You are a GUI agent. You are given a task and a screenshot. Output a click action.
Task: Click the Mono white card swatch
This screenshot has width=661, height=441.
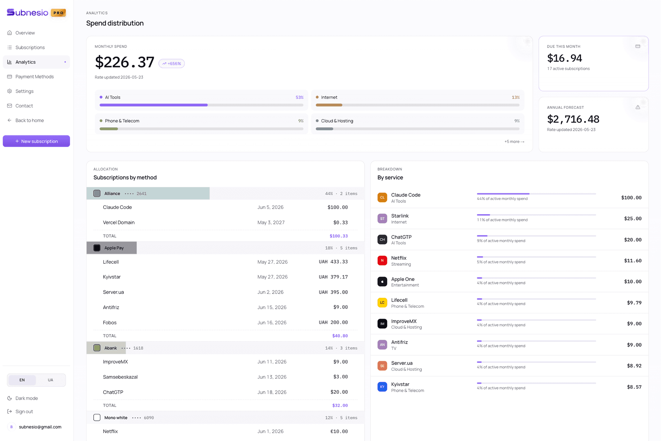[97, 418]
